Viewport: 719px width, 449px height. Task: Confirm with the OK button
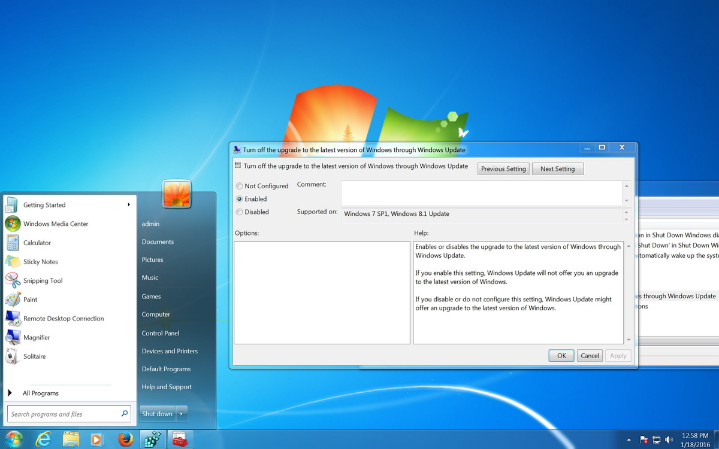pyautogui.click(x=561, y=355)
